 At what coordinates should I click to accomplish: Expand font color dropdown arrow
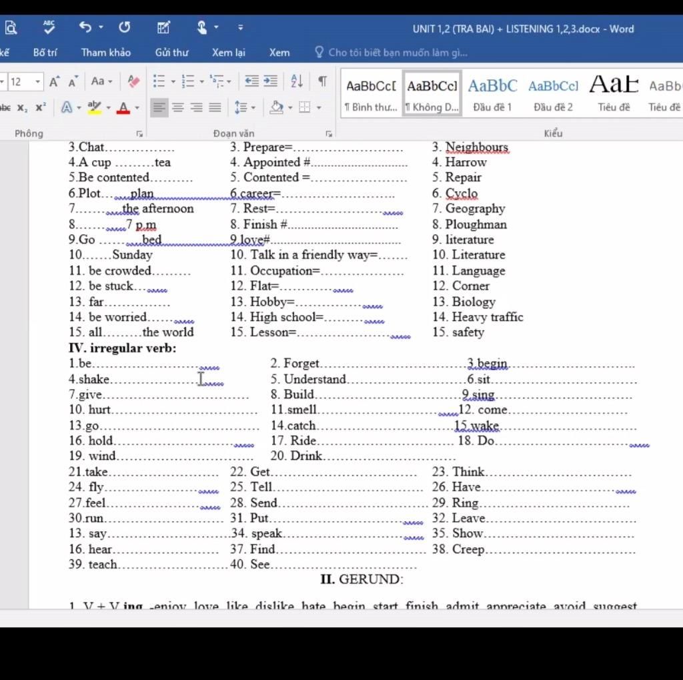click(137, 107)
